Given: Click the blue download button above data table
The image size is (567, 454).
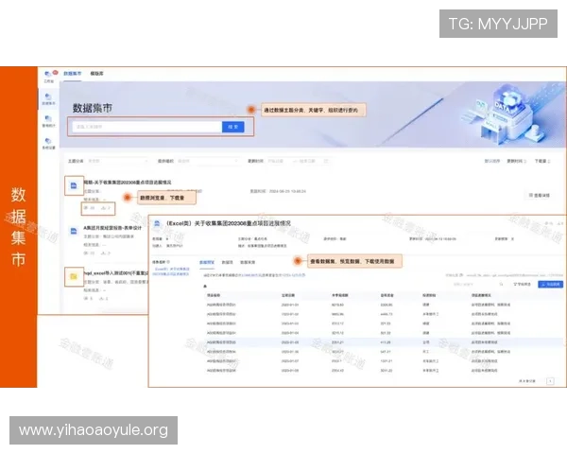Looking at the screenshot, I should [x=549, y=283].
